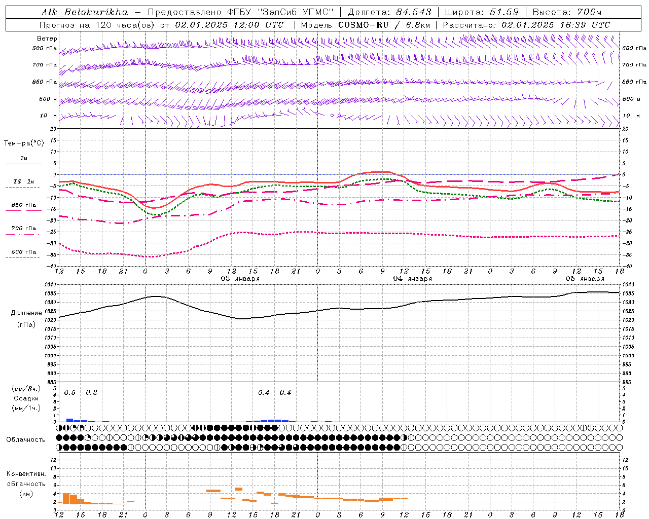Click the 'Давление' pressure panel label
Screen dimensions: 649x519
26,313
